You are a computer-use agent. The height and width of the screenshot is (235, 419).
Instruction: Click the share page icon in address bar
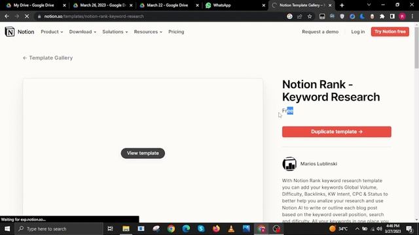[x=300, y=16]
